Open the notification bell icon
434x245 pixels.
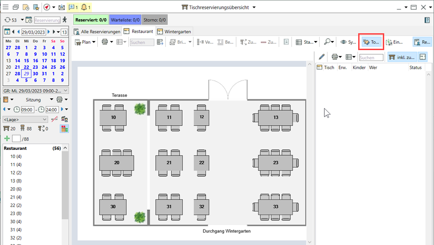pyautogui.click(x=85, y=7)
